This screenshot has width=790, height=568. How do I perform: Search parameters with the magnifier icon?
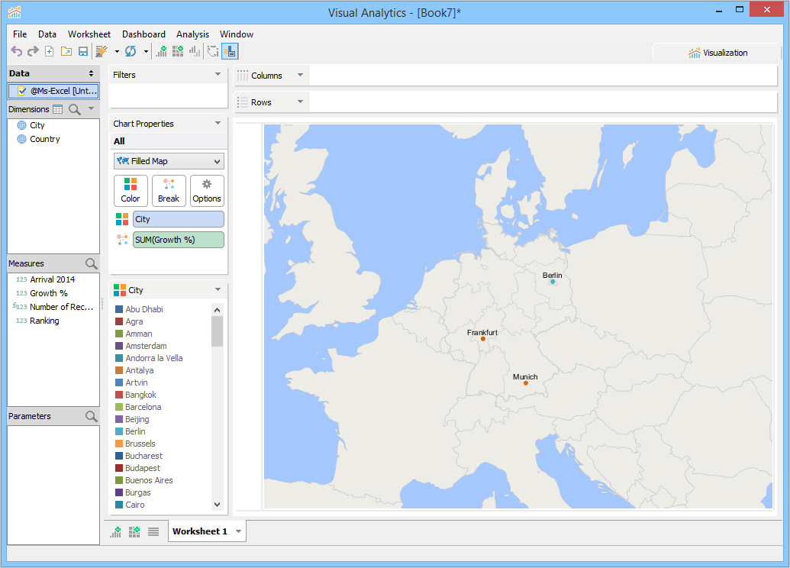click(91, 416)
